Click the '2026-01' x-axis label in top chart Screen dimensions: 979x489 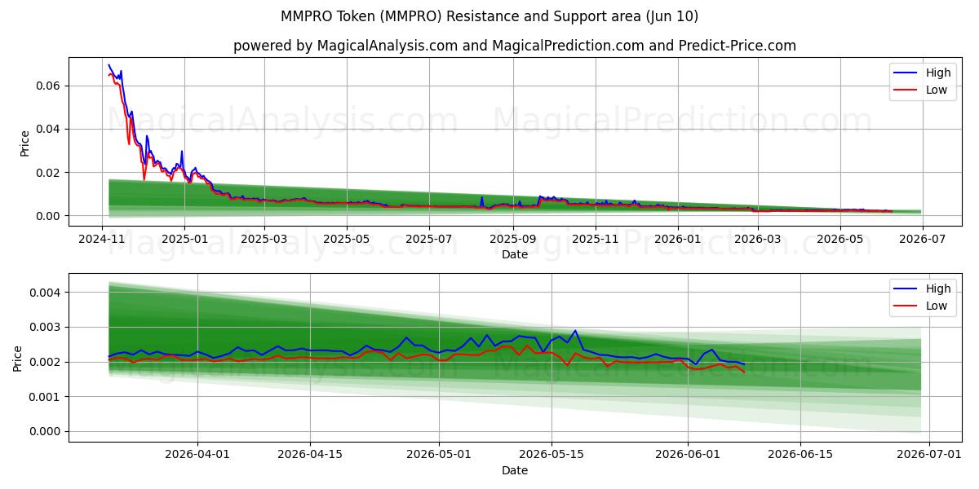point(678,239)
